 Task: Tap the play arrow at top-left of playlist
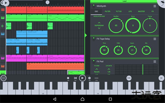[x=6, y=3]
